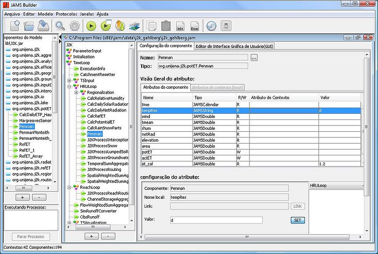Click the New Model toolbar icon
378x254 pixels.
pos(14,25)
